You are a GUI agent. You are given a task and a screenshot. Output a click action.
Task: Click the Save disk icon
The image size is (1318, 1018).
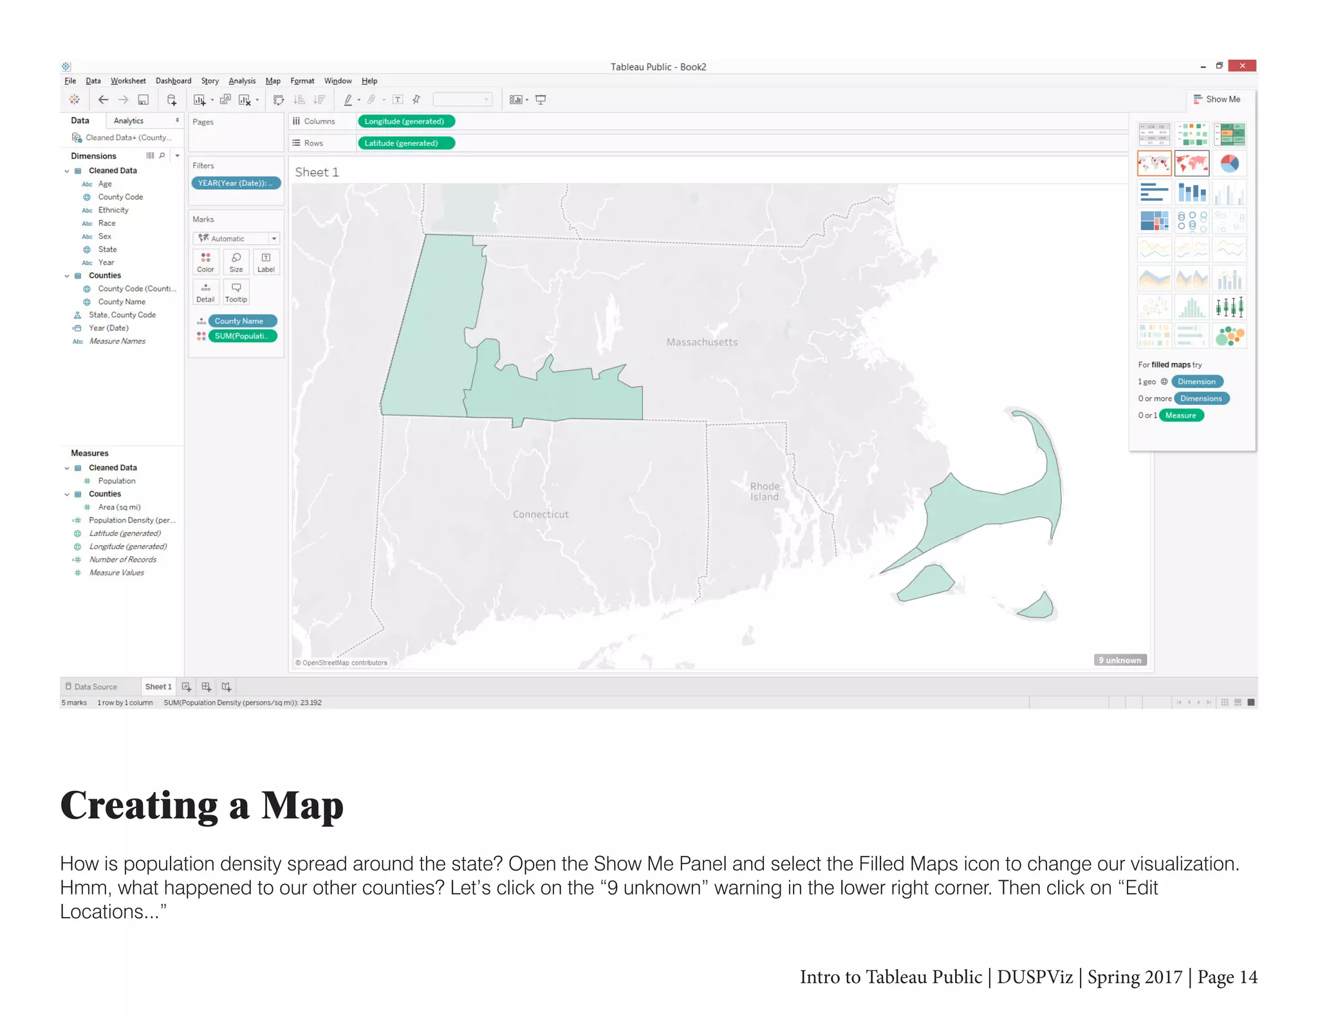[144, 100]
